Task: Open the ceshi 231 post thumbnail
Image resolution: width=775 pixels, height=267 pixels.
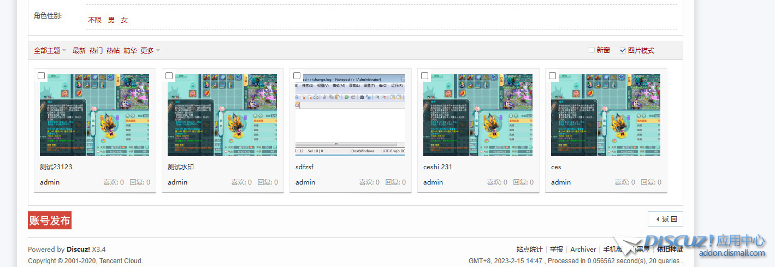Action: [x=478, y=115]
